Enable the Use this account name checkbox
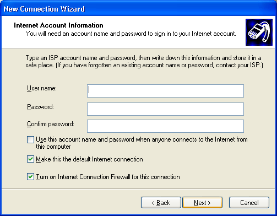 30,139
